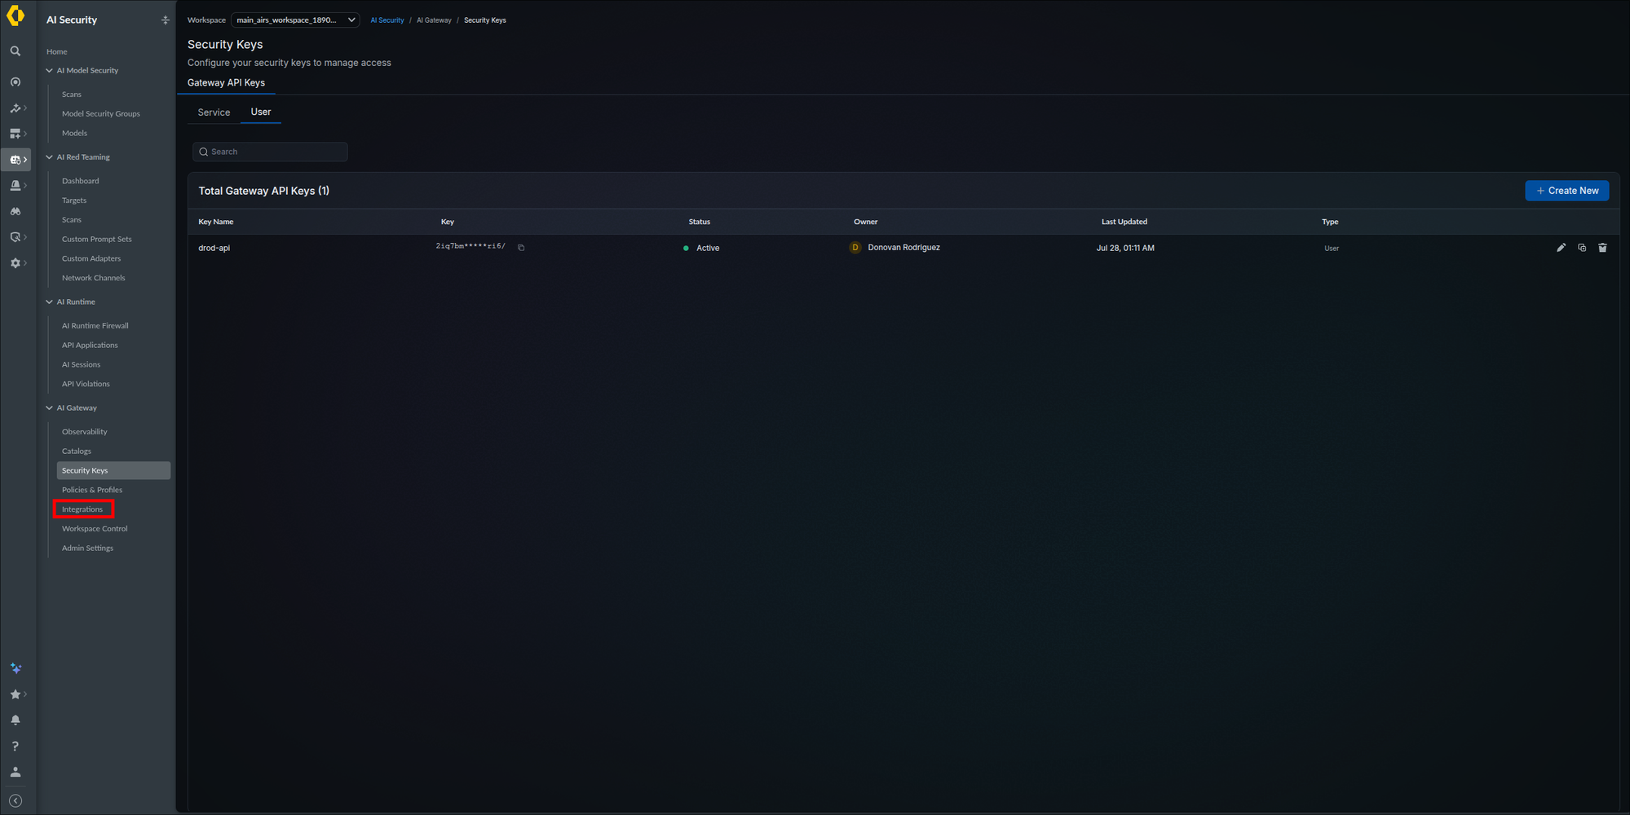This screenshot has width=1630, height=815.
Task: Collapse the rail with circled arrow icon
Action: (15, 801)
